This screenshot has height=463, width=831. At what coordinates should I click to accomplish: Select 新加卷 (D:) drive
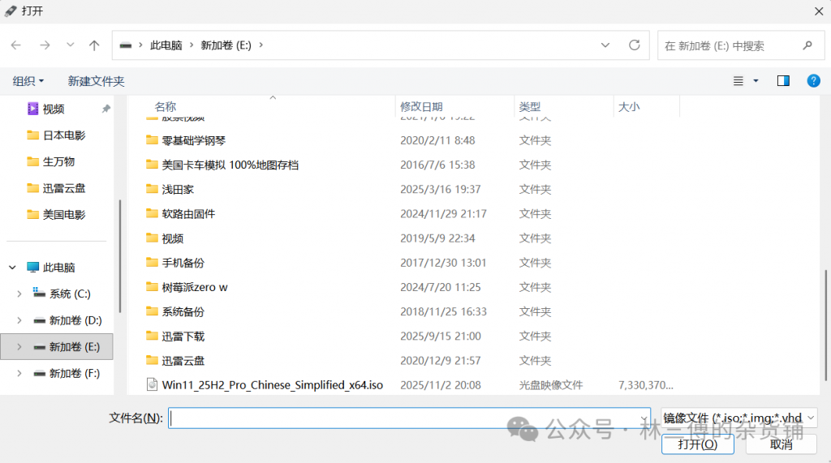coord(67,320)
